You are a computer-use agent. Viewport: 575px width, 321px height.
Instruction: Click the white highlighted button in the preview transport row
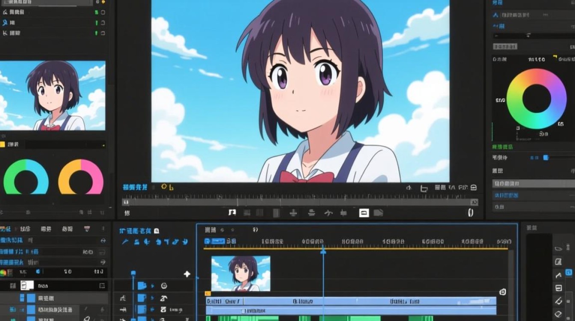coord(364,212)
